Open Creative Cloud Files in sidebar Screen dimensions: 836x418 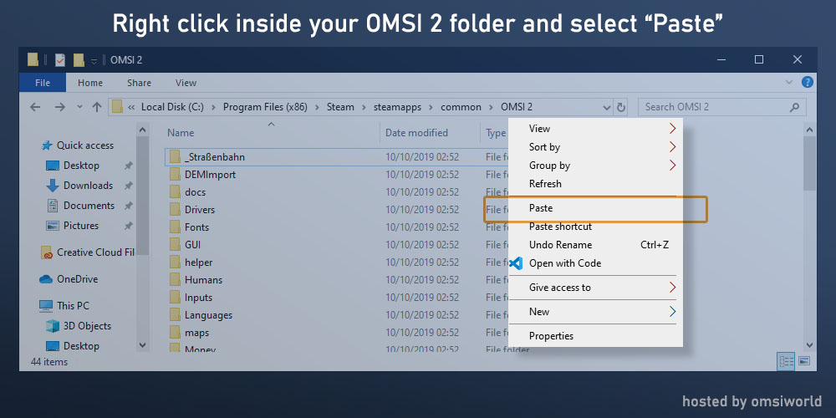95,252
